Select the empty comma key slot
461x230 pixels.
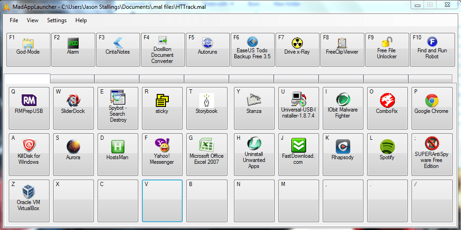coord(343,200)
